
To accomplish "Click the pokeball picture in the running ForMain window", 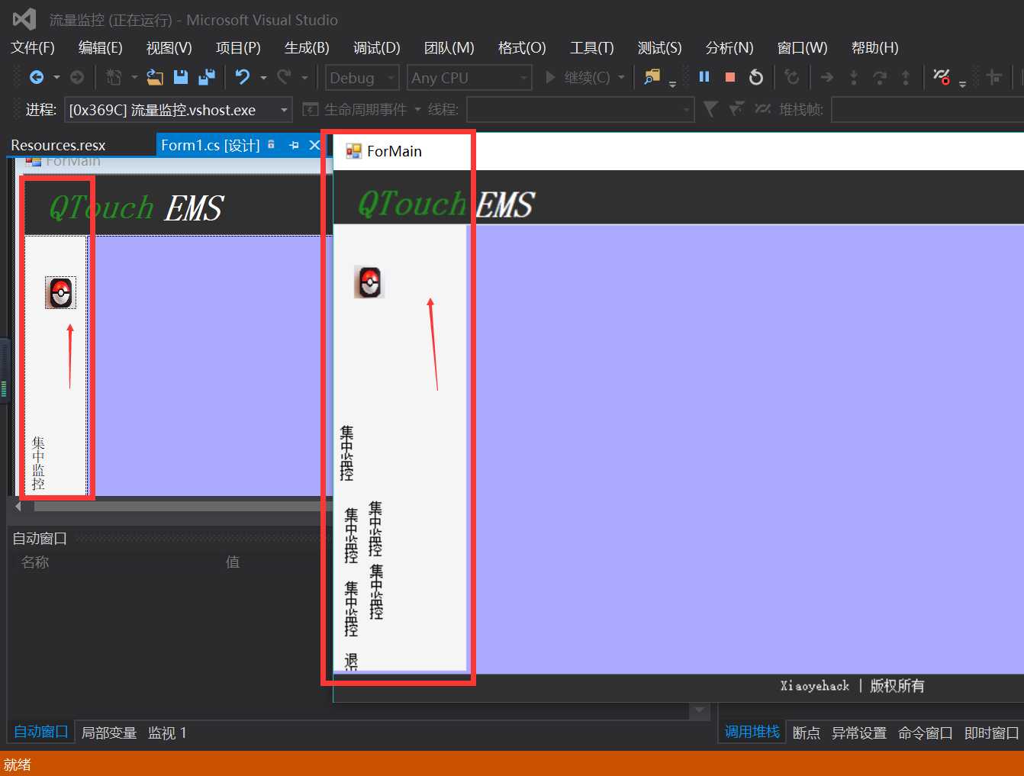I will point(369,282).
